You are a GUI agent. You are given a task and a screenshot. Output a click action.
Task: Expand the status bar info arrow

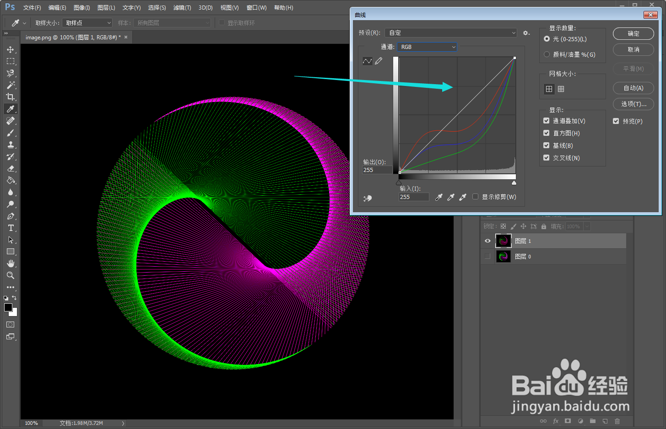coord(123,424)
